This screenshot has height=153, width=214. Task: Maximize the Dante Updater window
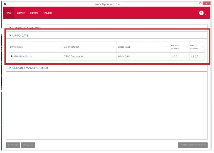(200, 3)
